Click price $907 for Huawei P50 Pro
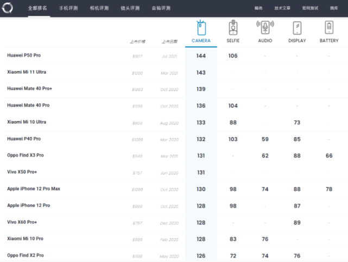348x262 pixels. click(x=137, y=57)
